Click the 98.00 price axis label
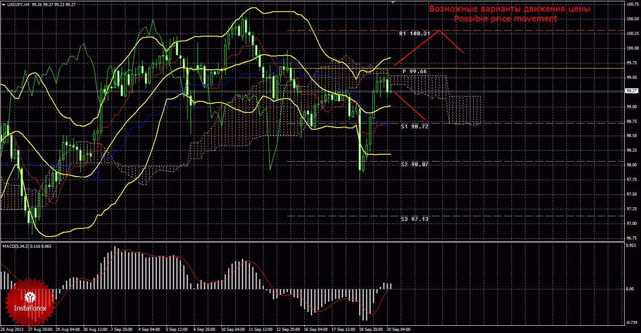Image resolution: width=641 pixels, height=333 pixels. pyautogui.click(x=632, y=165)
